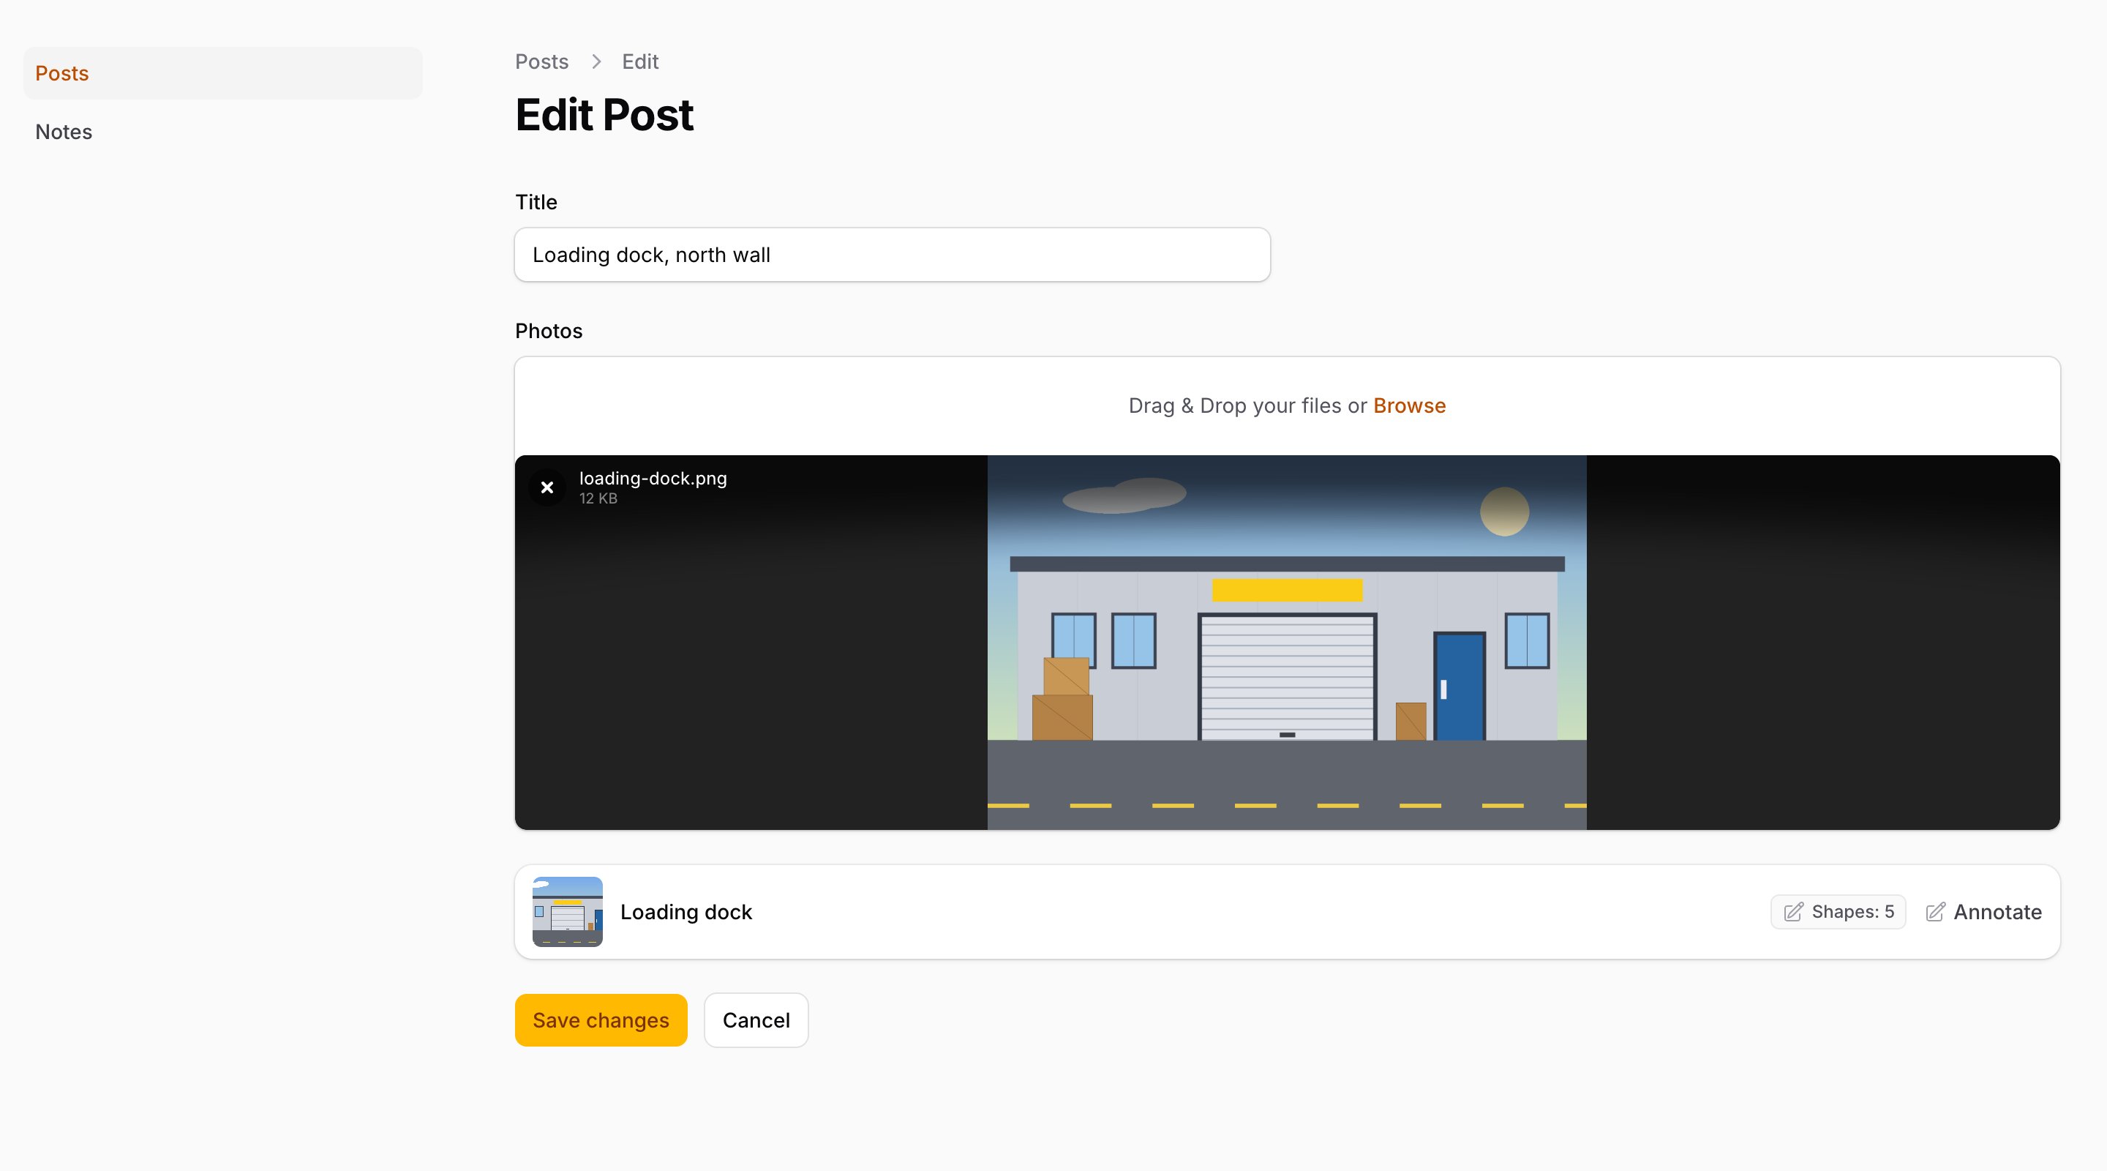Viewport: 2107px width, 1171px height.
Task: Click the Photos field label
Action: pyautogui.click(x=548, y=331)
